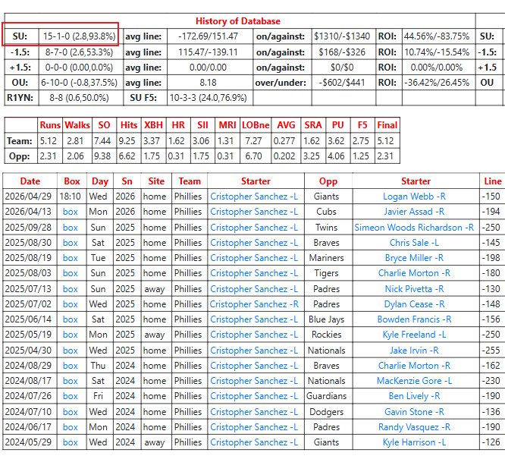
Task: Click MacKenzie Gore -L starter link
Action: click(414, 381)
